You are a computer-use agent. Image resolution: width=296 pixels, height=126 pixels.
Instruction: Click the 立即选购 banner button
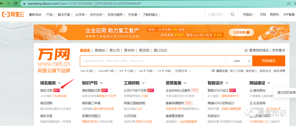241,33
